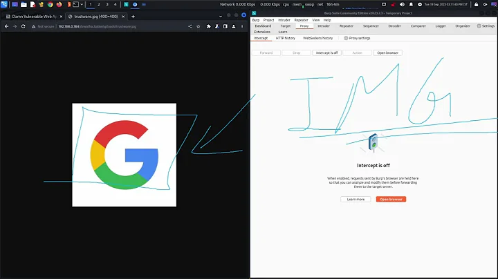Open the browser profile icon
The width and height of the screenshot is (498, 279).
(234, 27)
